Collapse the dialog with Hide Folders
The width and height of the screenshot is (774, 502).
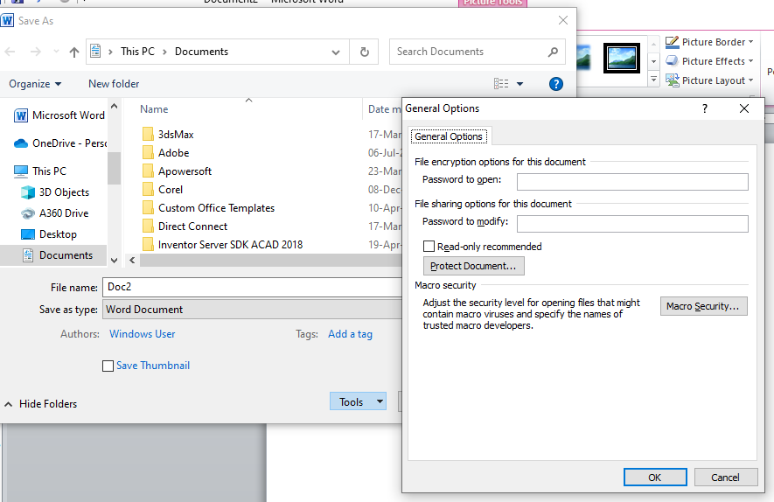(40, 404)
